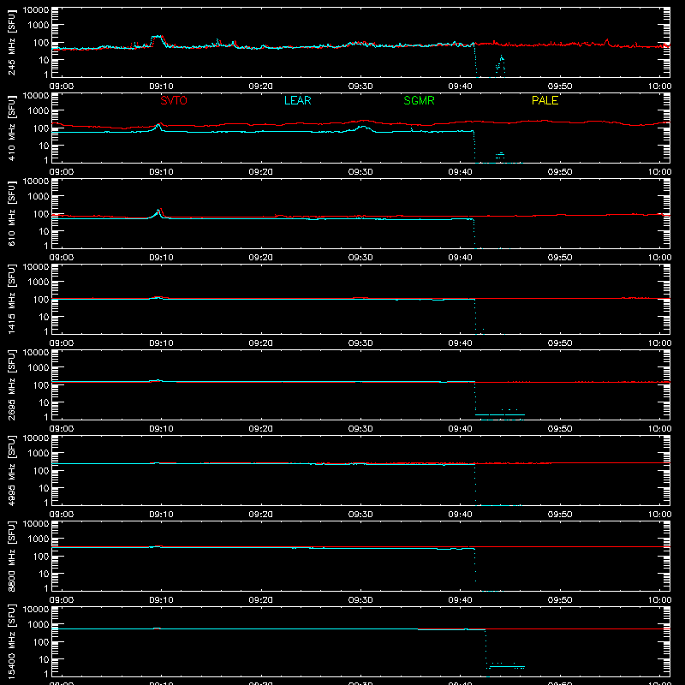This screenshot has height=685, width=685.
Task: Select the 8800 MHz [SFU] axis title
Action: (12, 556)
